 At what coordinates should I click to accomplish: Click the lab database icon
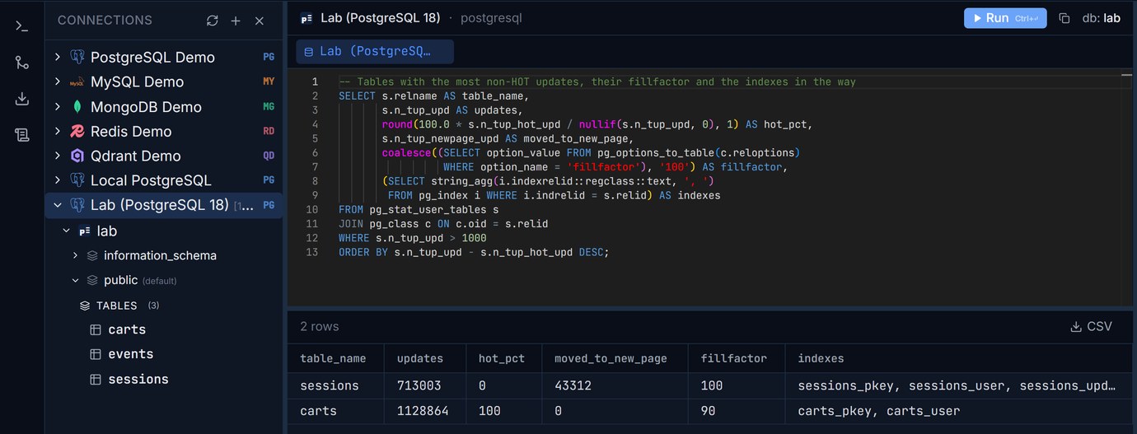85,231
